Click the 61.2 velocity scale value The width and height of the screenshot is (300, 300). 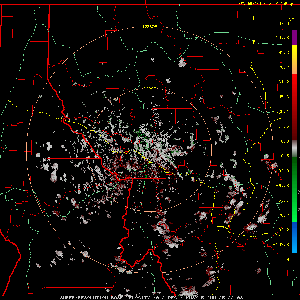click(284, 82)
